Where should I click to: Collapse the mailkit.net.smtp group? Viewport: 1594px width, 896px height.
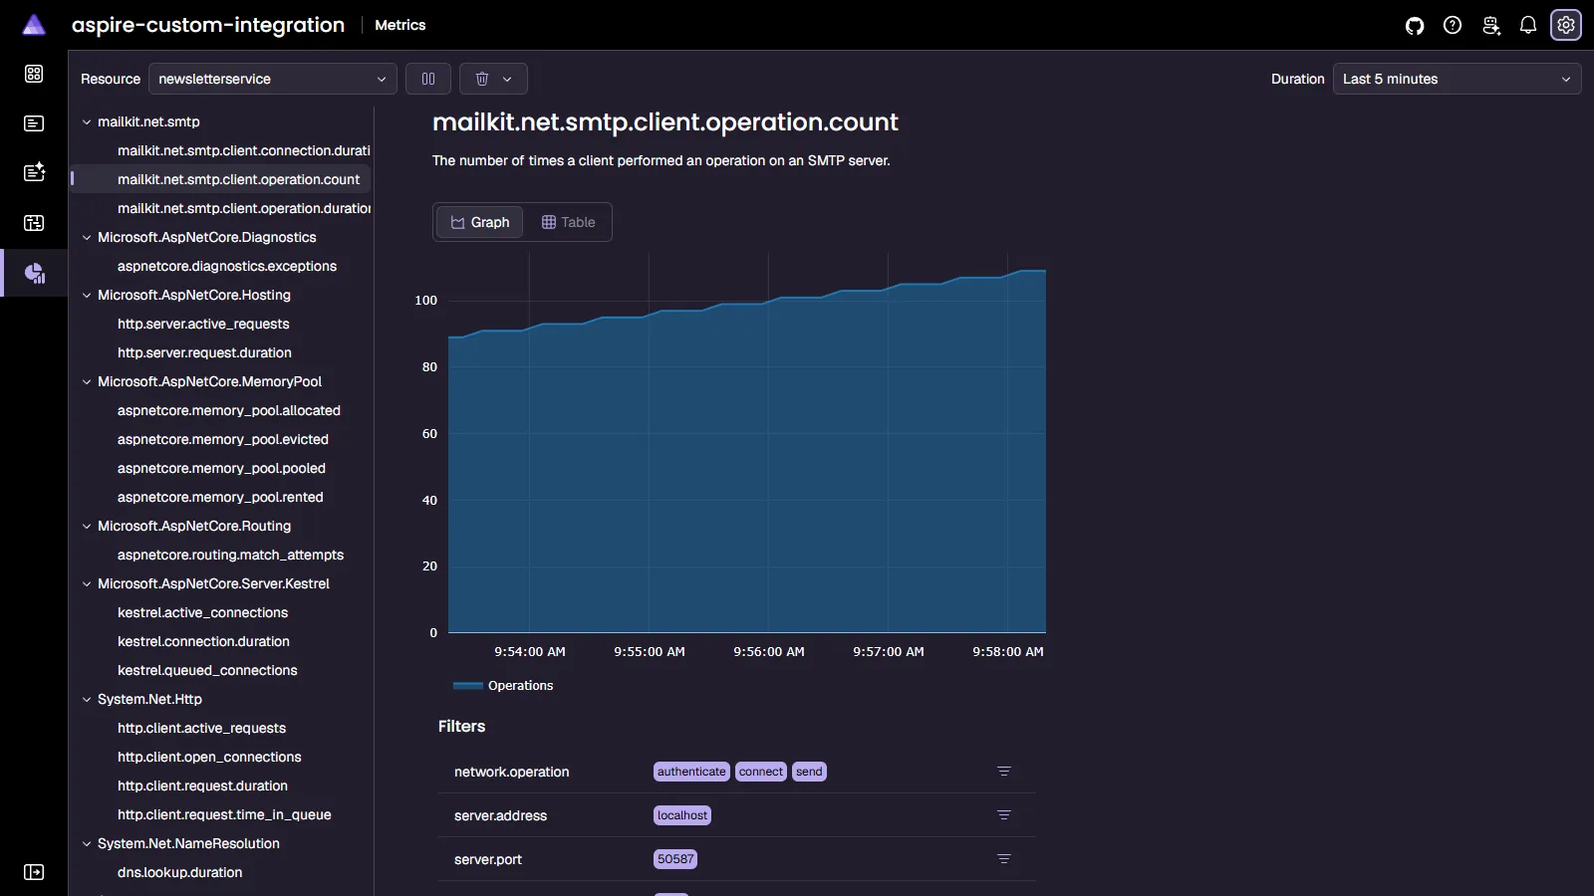point(87,121)
